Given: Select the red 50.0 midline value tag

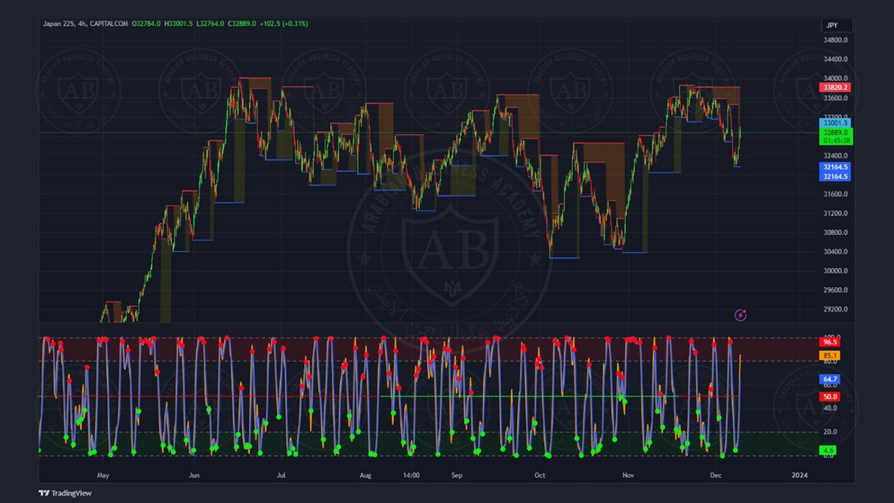Looking at the screenshot, I should tap(830, 396).
